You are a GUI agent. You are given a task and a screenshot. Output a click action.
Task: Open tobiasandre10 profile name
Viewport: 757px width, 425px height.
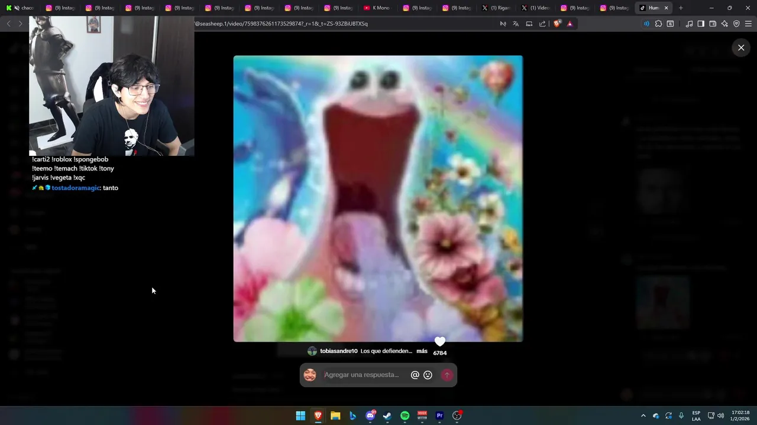pyautogui.click(x=339, y=351)
